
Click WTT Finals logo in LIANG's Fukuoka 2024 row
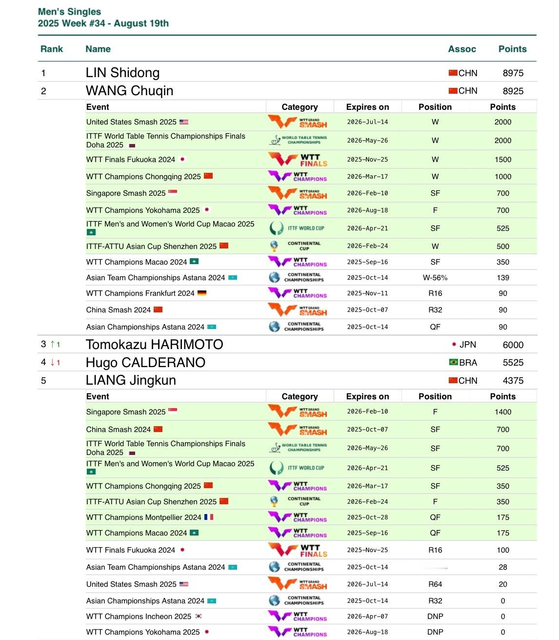click(x=298, y=550)
